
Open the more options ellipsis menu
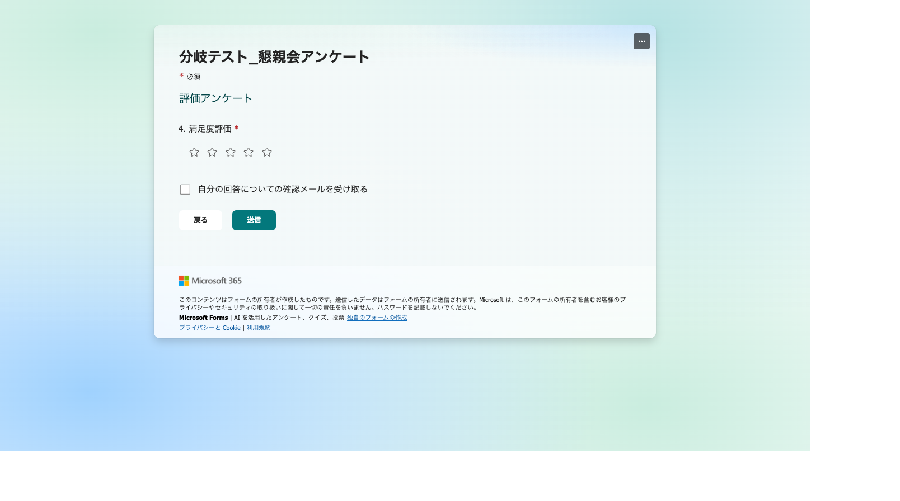[641, 41]
